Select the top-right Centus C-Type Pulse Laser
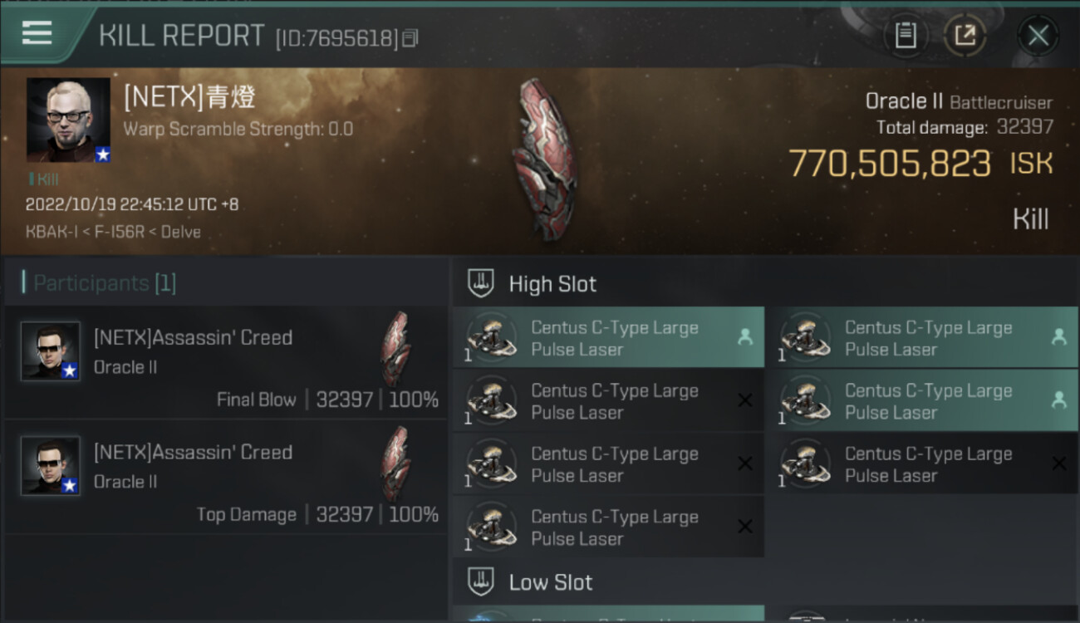The height and width of the screenshot is (623, 1080). (928, 338)
